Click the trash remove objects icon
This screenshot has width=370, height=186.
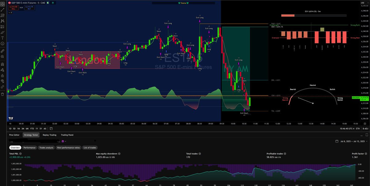pos(3,94)
